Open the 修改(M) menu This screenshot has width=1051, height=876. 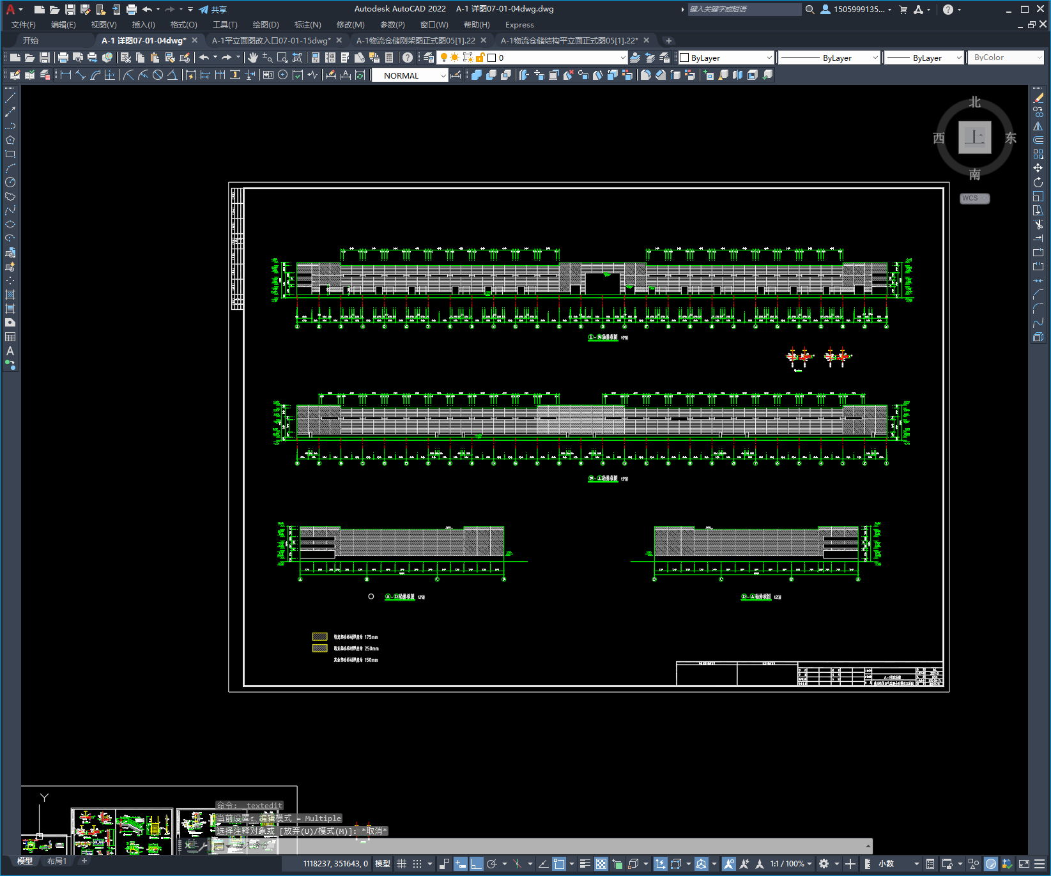coord(351,25)
